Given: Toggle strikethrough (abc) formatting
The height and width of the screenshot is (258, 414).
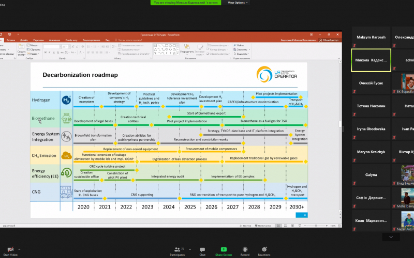Looking at the screenshot, I should [x=62, y=53].
